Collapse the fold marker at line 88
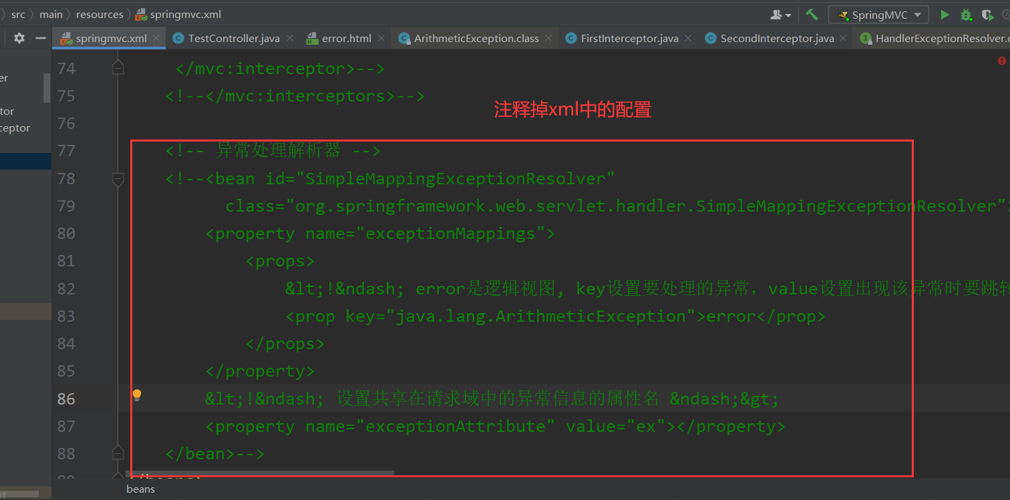The height and width of the screenshot is (500, 1010). [118, 453]
